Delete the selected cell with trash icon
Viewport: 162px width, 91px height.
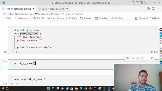coord(152,58)
